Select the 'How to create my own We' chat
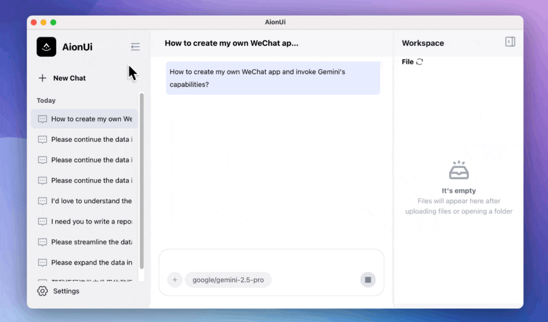 (x=91, y=119)
